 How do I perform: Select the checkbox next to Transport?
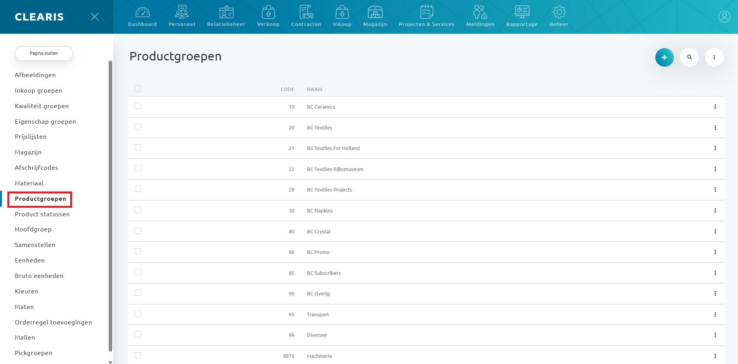click(138, 313)
